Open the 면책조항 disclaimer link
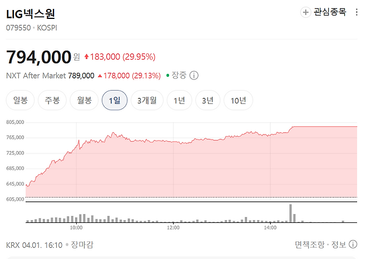The image size is (366, 259). [x=309, y=245]
